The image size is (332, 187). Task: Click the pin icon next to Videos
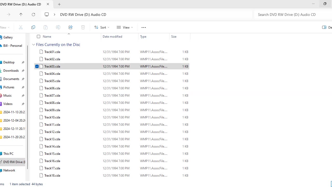click(23, 104)
